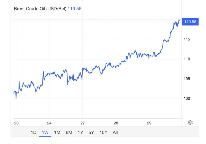
Task: Select the 27 date on the axis
Action: (82, 123)
